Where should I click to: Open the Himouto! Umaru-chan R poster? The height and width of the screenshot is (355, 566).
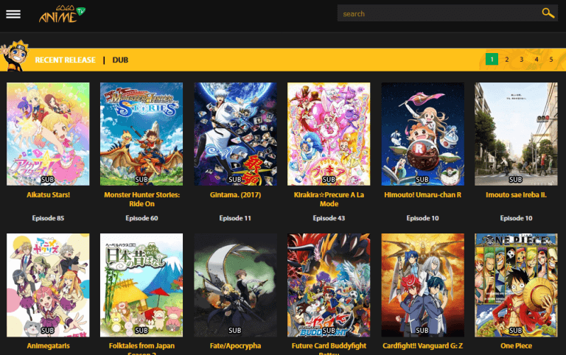tap(423, 134)
